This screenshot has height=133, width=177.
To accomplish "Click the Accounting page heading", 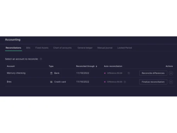I will click(x=13, y=40).
